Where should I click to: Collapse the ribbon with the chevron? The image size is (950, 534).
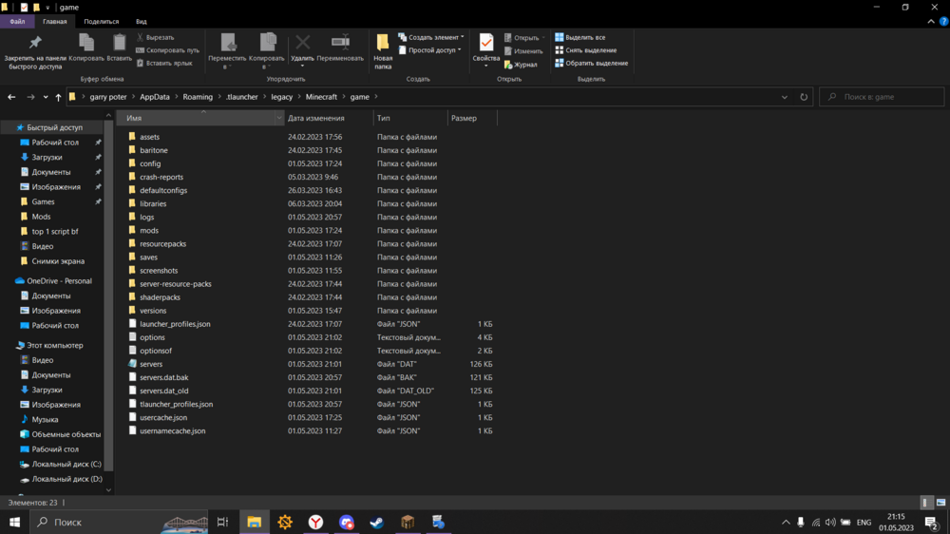coord(931,21)
